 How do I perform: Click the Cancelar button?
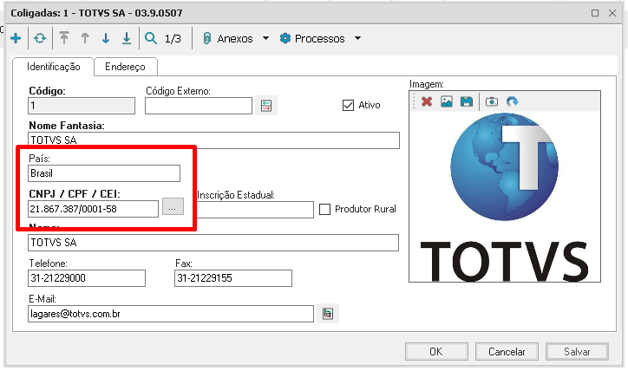507,351
